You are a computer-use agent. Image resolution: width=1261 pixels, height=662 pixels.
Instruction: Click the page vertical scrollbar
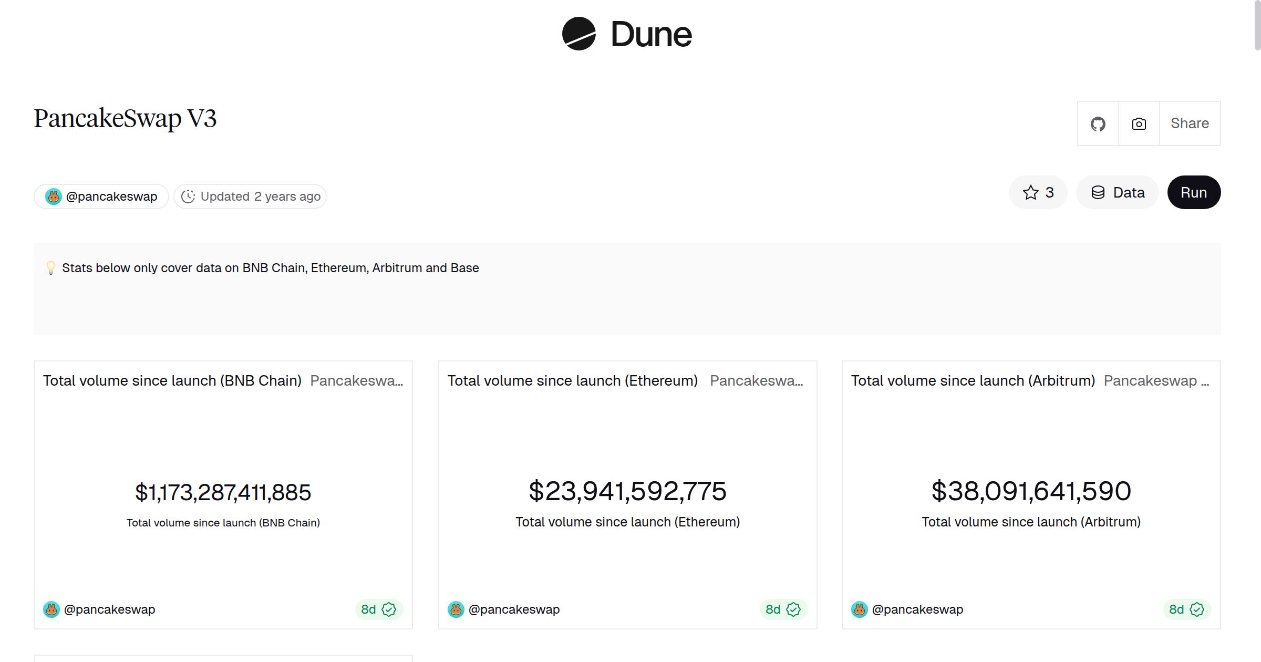(1257, 26)
